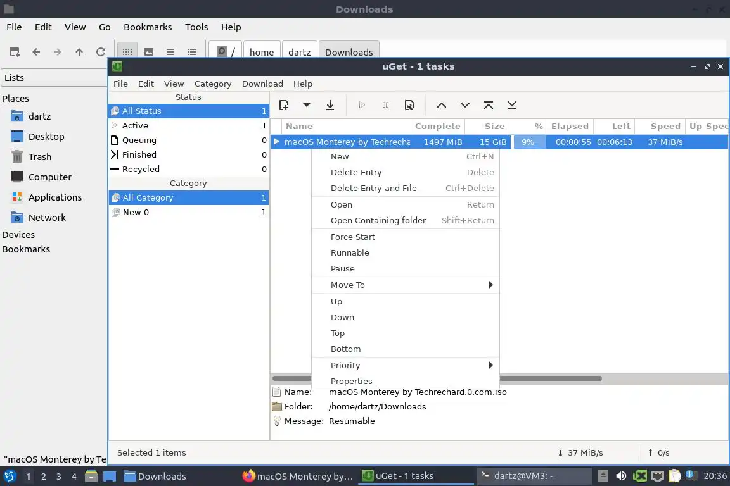Open the new download dropdown arrow in uGet

tap(306, 105)
